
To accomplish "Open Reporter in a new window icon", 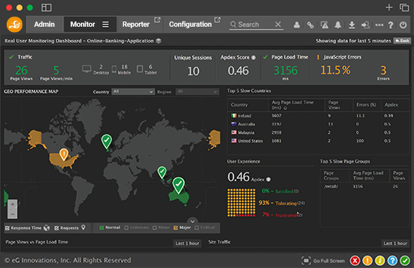I will click(157, 20).
